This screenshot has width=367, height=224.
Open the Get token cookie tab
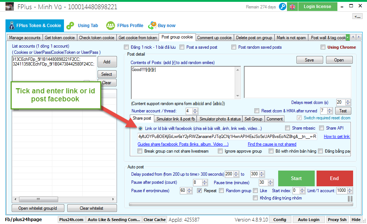click(60, 38)
